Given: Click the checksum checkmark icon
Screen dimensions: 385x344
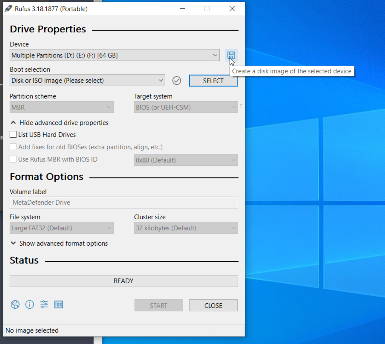Looking at the screenshot, I should pos(177,81).
